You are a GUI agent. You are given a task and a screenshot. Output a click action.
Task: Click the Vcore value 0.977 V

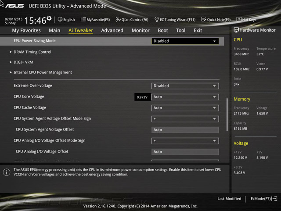262,69
